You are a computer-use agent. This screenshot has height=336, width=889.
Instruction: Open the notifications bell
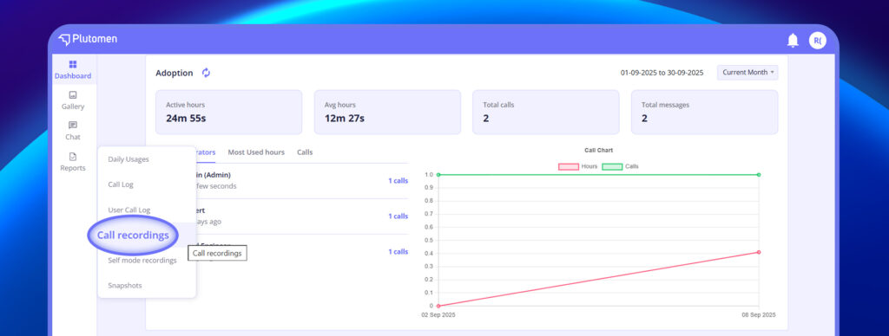pyautogui.click(x=793, y=40)
